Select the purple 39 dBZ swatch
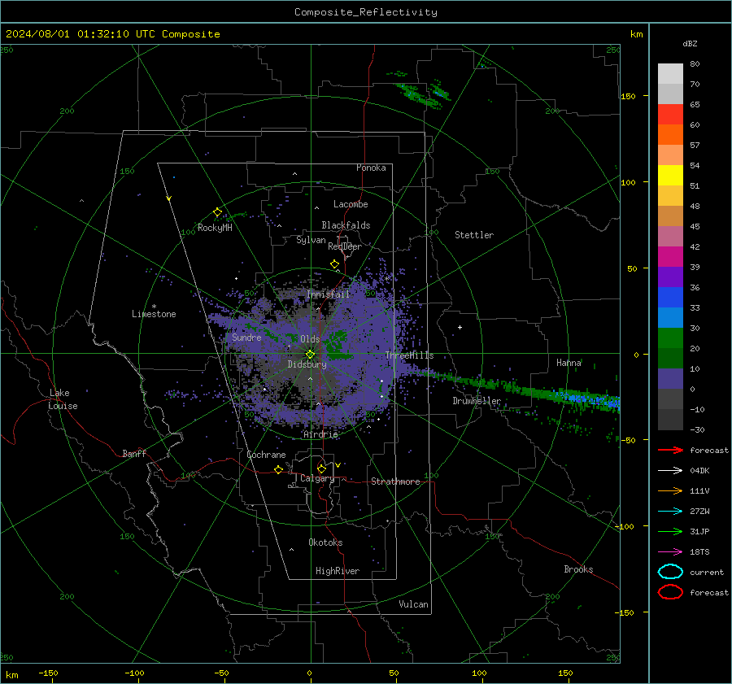Screen dimensions: 732x684 tap(670, 277)
